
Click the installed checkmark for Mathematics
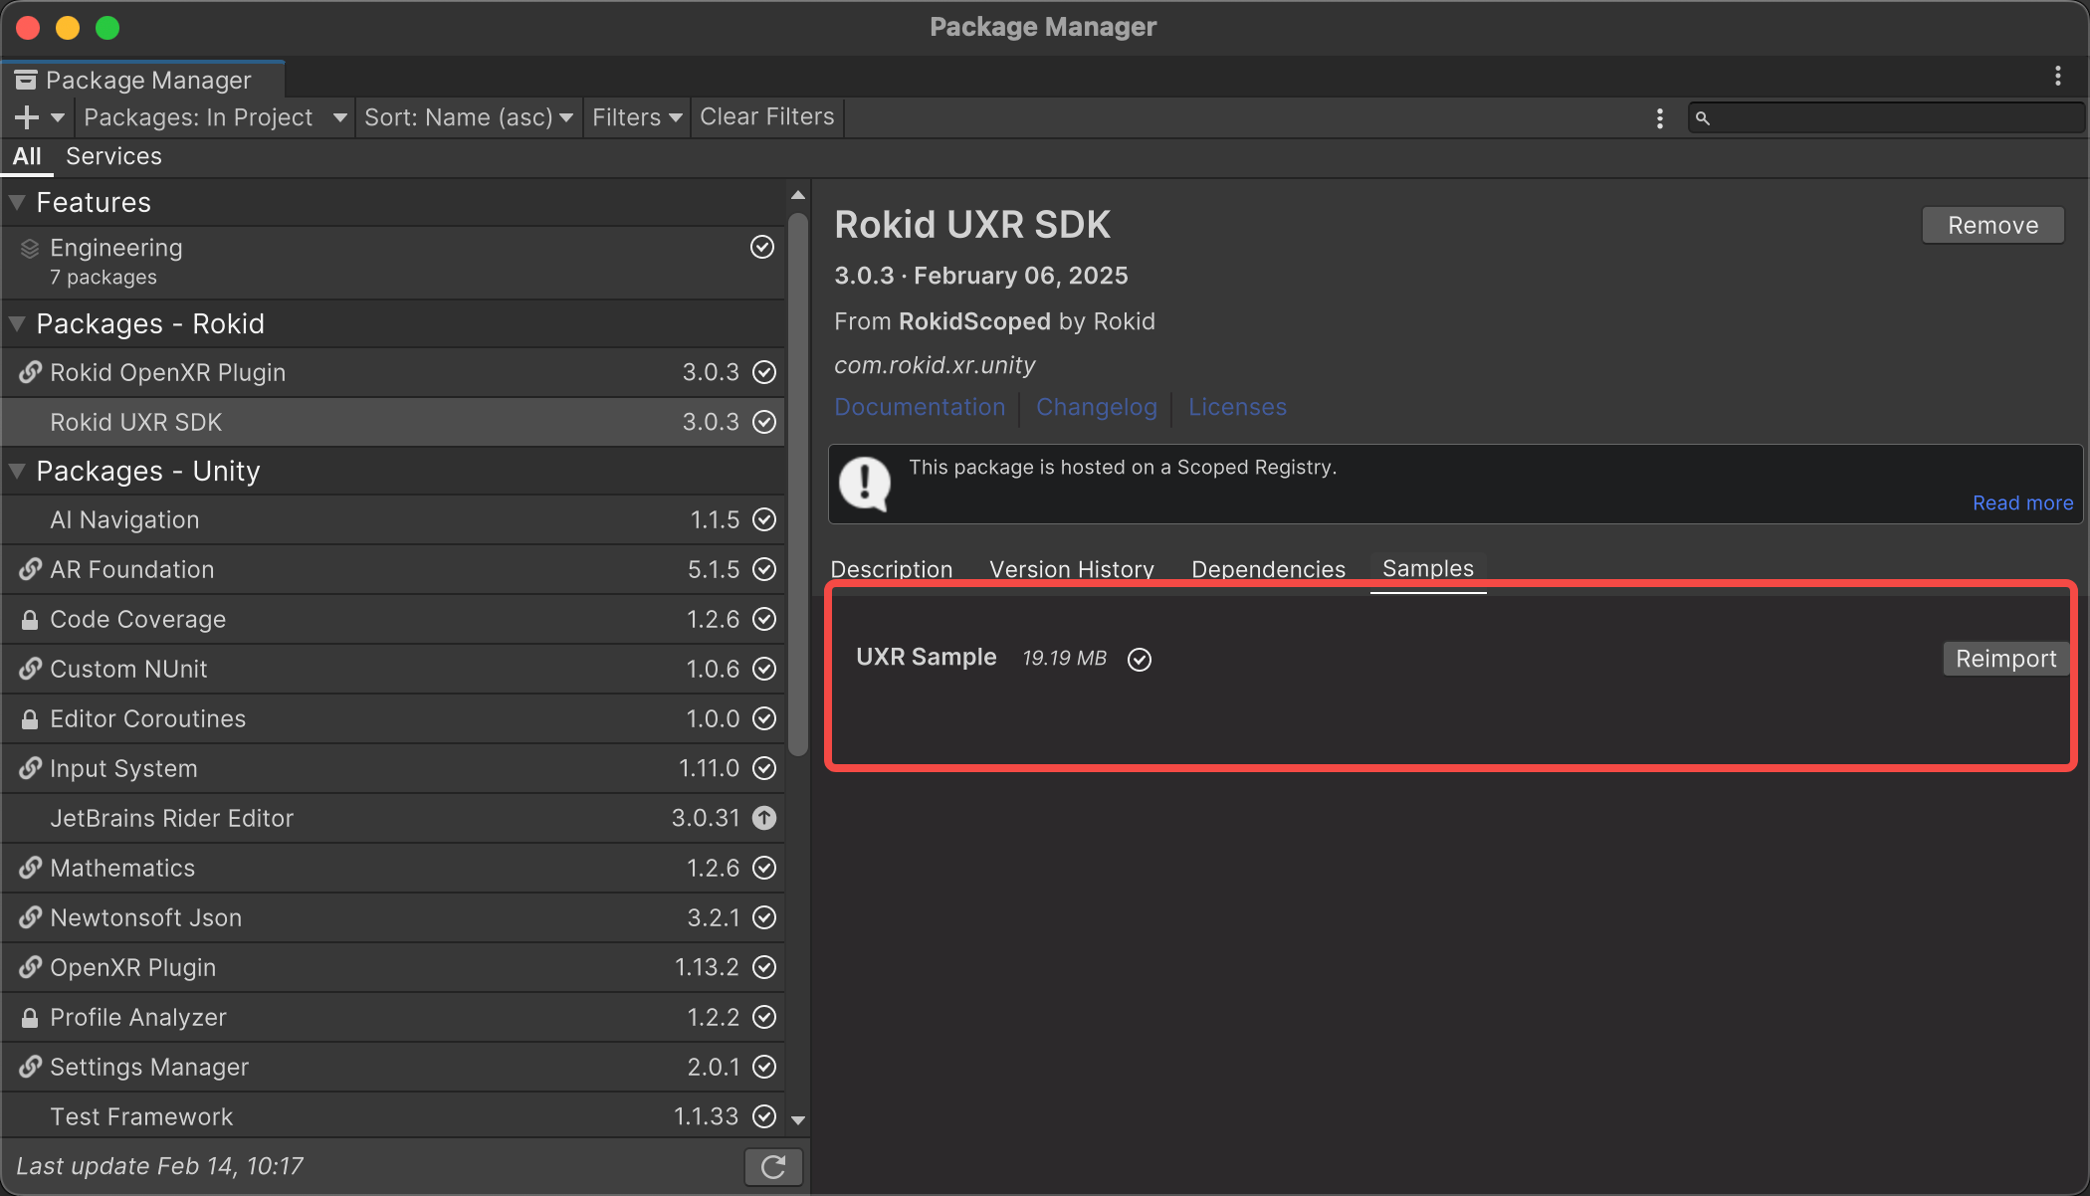coord(764,868)
